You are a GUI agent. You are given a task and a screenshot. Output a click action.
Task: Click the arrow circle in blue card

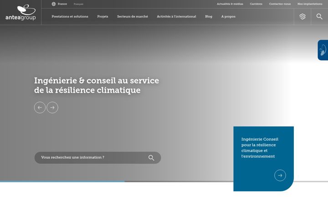(x=280, y=175)
